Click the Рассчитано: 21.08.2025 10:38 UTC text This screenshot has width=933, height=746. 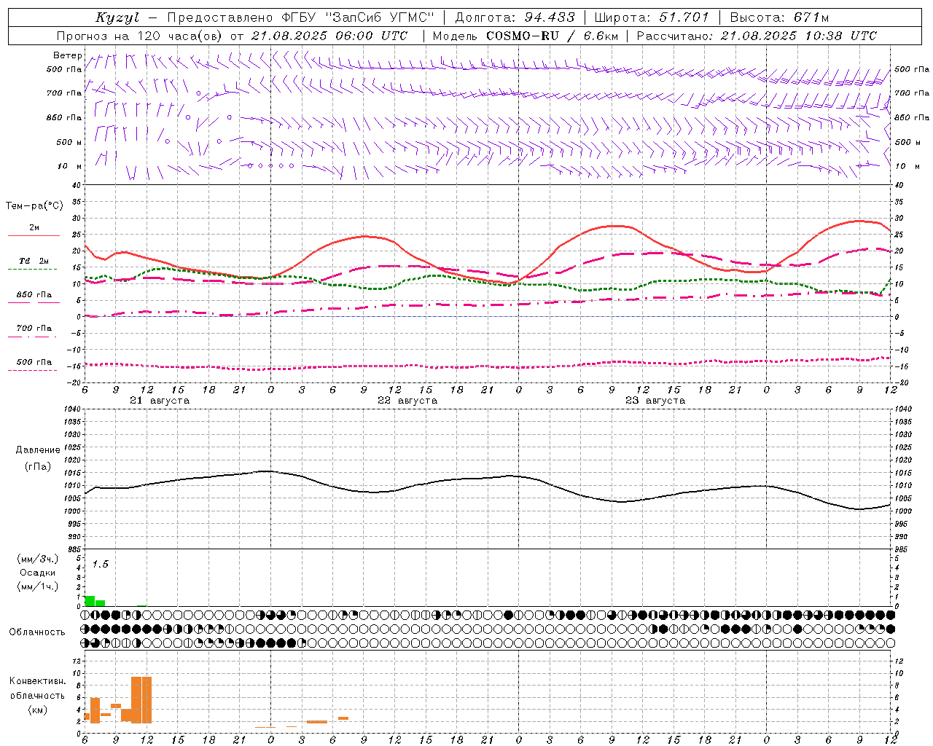(757, 36)
